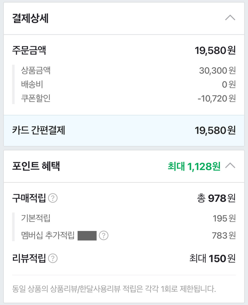This screenshot has height=305, width=248.
Task: Click the 상품금액 label
Action: coord(36,70)
